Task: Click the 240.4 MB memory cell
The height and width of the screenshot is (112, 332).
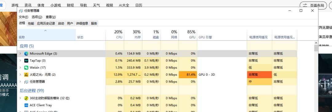Action: click(x=133, y=61)
